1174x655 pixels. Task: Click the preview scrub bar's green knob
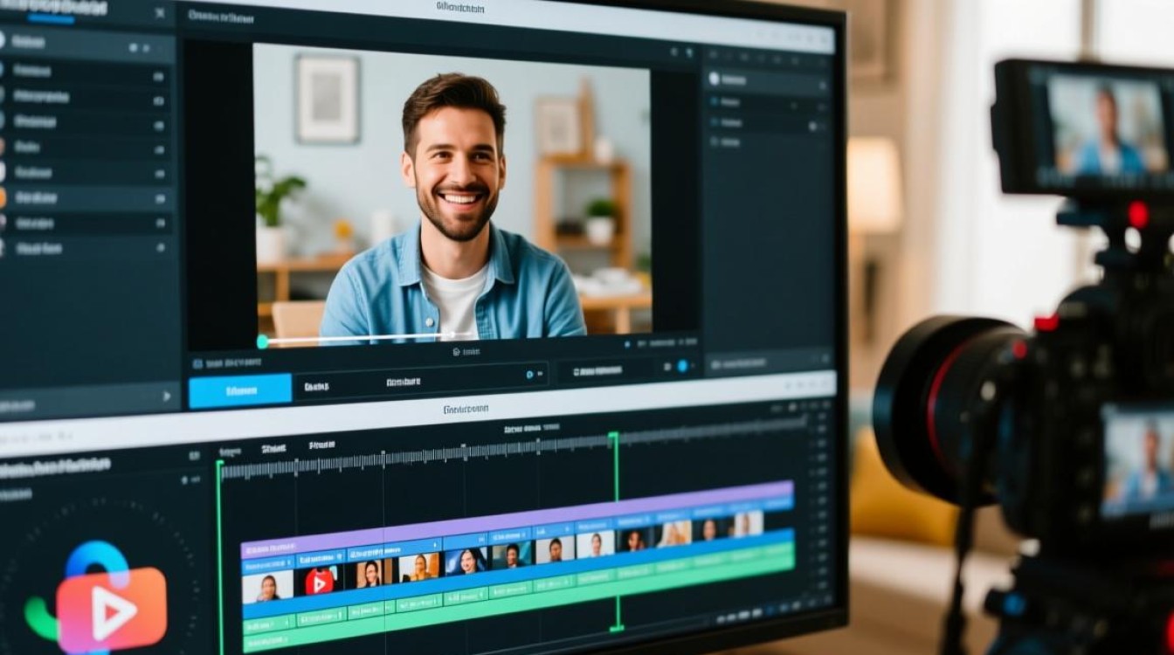pyautogui.click(x=262, y=341)
